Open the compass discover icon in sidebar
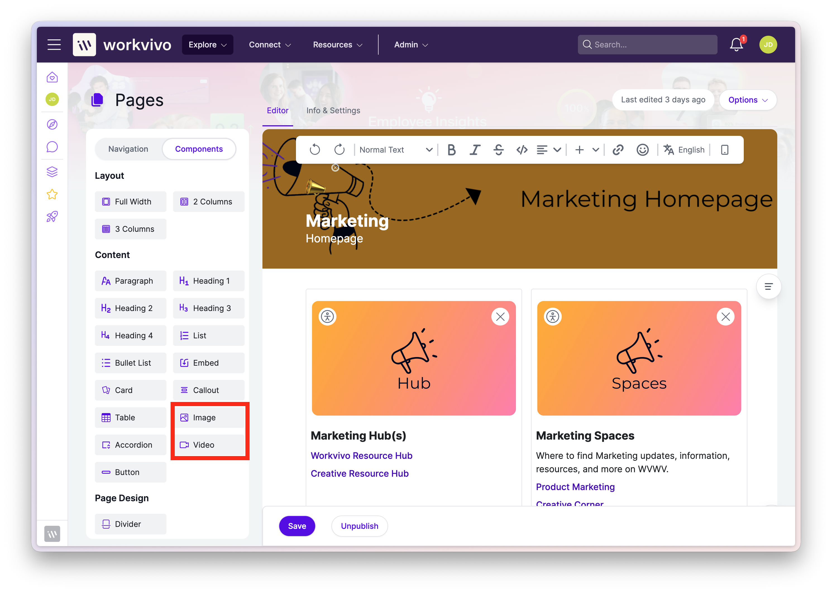The height and width of the screenshot is (593, 832). pos(52,124)
